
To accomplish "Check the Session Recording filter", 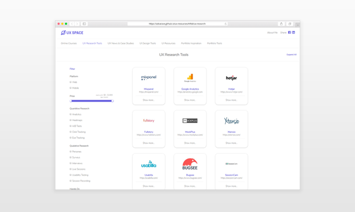I will click(70, 181).
